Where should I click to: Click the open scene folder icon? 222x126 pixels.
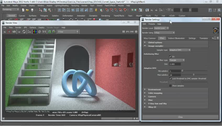click(x=28, y=10)
